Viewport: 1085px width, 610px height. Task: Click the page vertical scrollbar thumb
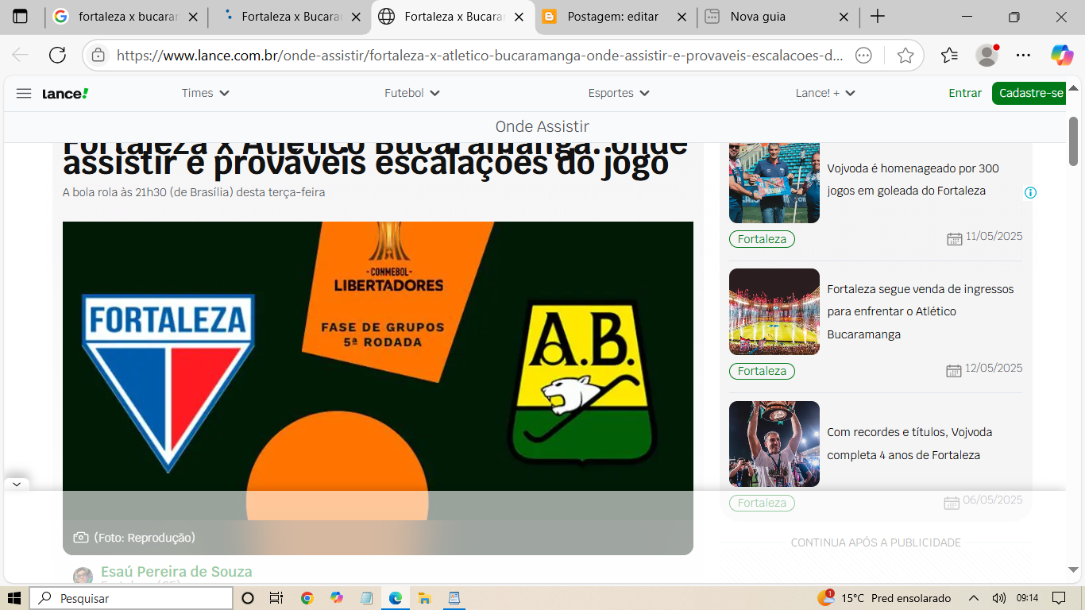pos(1074,141)
